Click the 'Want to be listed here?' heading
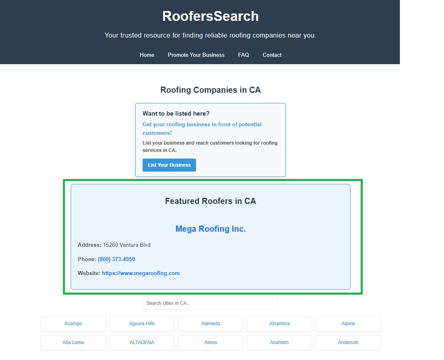This screenshot has width=444, height=360. [x=176, y=114]
